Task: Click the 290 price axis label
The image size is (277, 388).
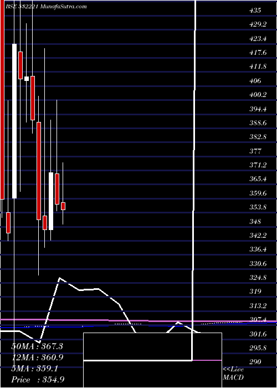Action: (255, 361)
